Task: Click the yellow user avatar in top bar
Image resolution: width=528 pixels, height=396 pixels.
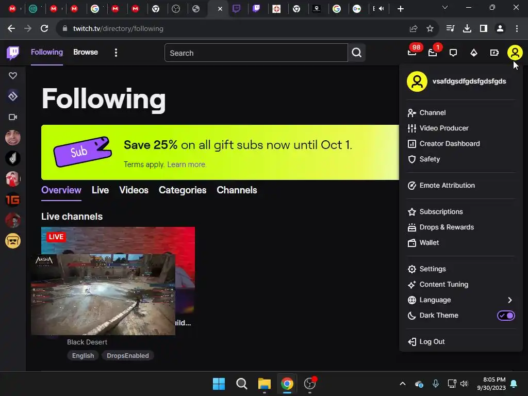Action: click(x=515, y=53)
